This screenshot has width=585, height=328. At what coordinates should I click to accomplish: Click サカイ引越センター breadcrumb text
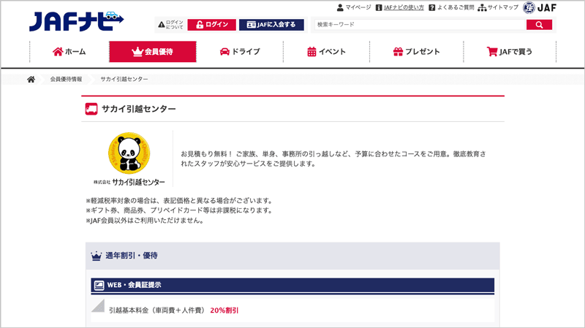click(x=124, y=79)
